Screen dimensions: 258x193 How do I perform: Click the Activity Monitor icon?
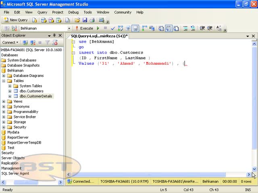[x=101, y=20]
